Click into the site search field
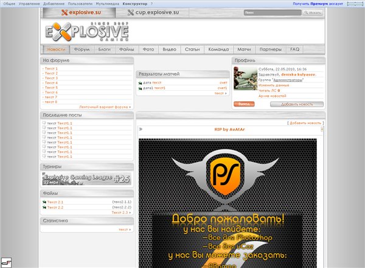The height and width of the screenshot is (268, 365). [x=273, y=13]
